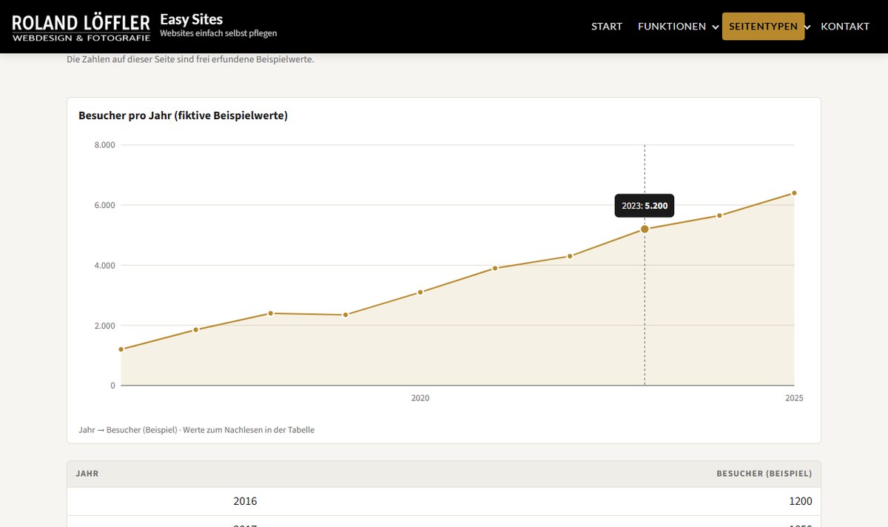Image resolution: width=888 pixels, height=527 pixels.
Task: Open the Easy Sites home title link
Action: [x=191, y=19]
